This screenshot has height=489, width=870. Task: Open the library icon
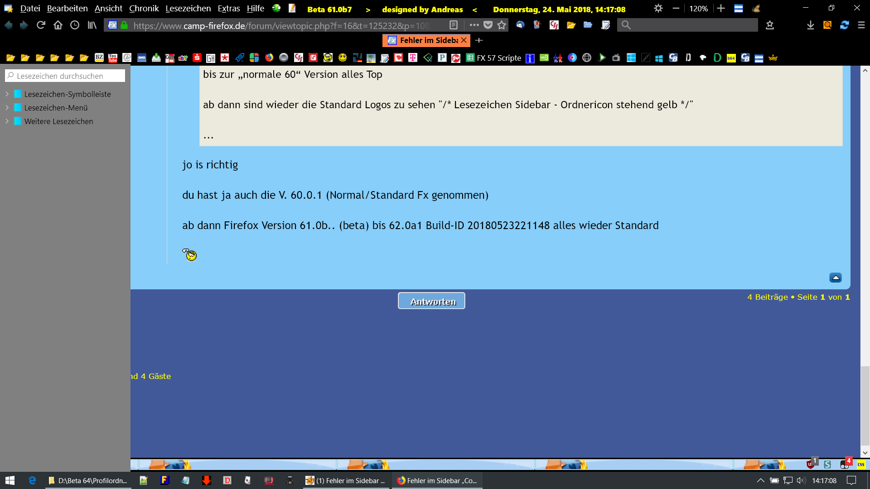tap(92, 25)
